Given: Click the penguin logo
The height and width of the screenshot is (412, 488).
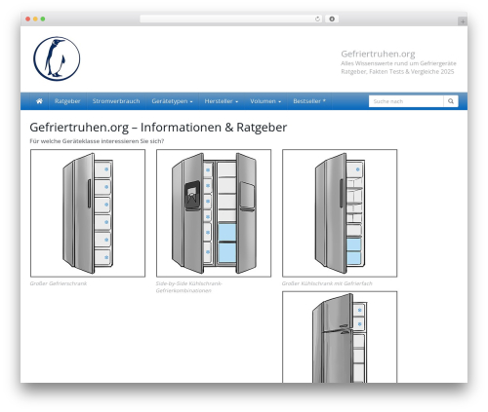Looking at the screenshot, I should pyautogui.click(x=57, y=58).
